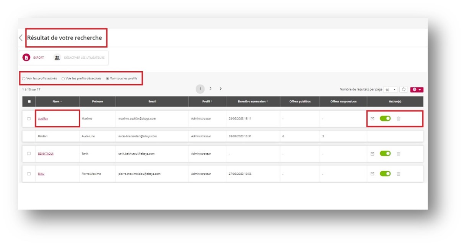Send email to Audifax via envelope icon
The image size is (464, 246).
coord(372,118)
